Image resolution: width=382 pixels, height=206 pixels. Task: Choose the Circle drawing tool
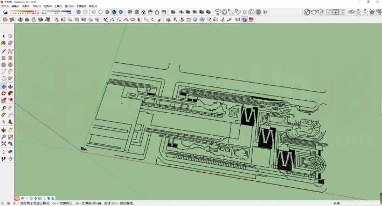(x=3, y=65)
